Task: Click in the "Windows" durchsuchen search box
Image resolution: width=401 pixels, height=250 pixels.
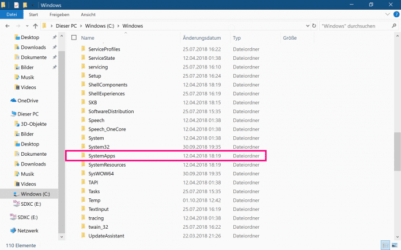Action: (x=351, y=26)
